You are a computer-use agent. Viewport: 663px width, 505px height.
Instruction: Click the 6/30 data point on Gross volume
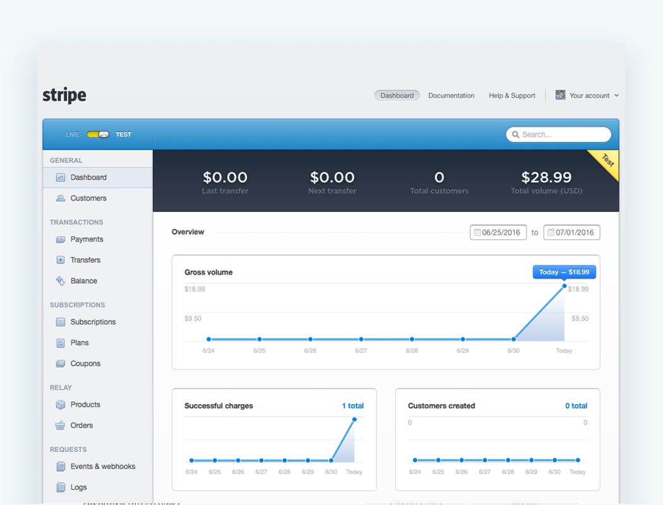(x=513, y=340)
